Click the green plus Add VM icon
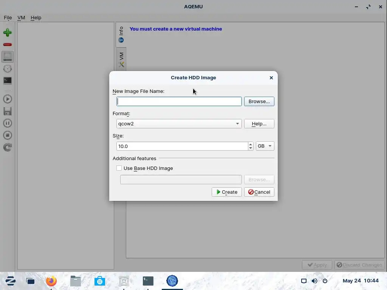The height and width of the screenshot is (290, 387). (8, 32)
